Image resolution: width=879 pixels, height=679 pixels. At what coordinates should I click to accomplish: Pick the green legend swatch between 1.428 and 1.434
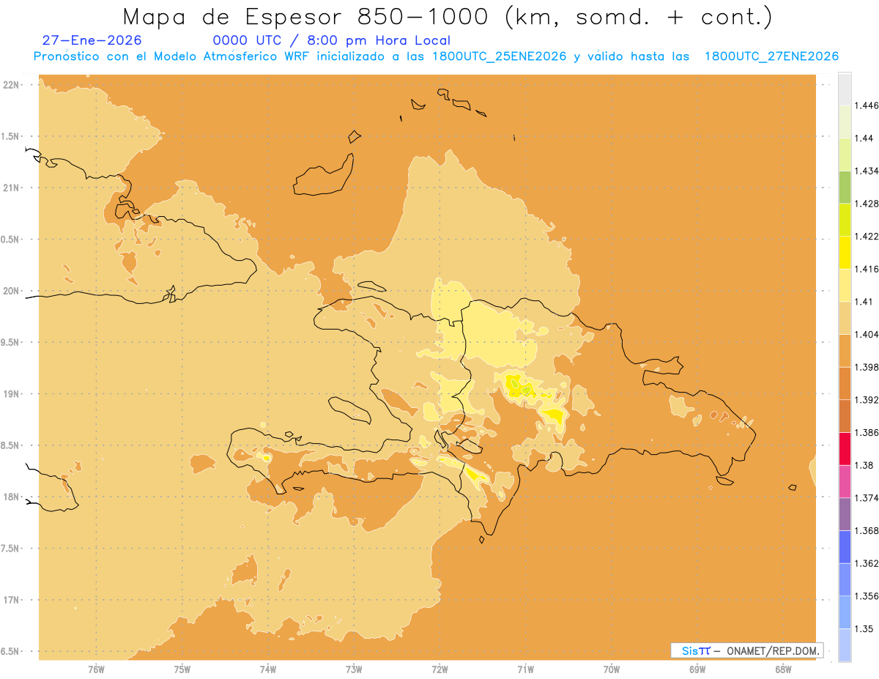tap(845, 187)
